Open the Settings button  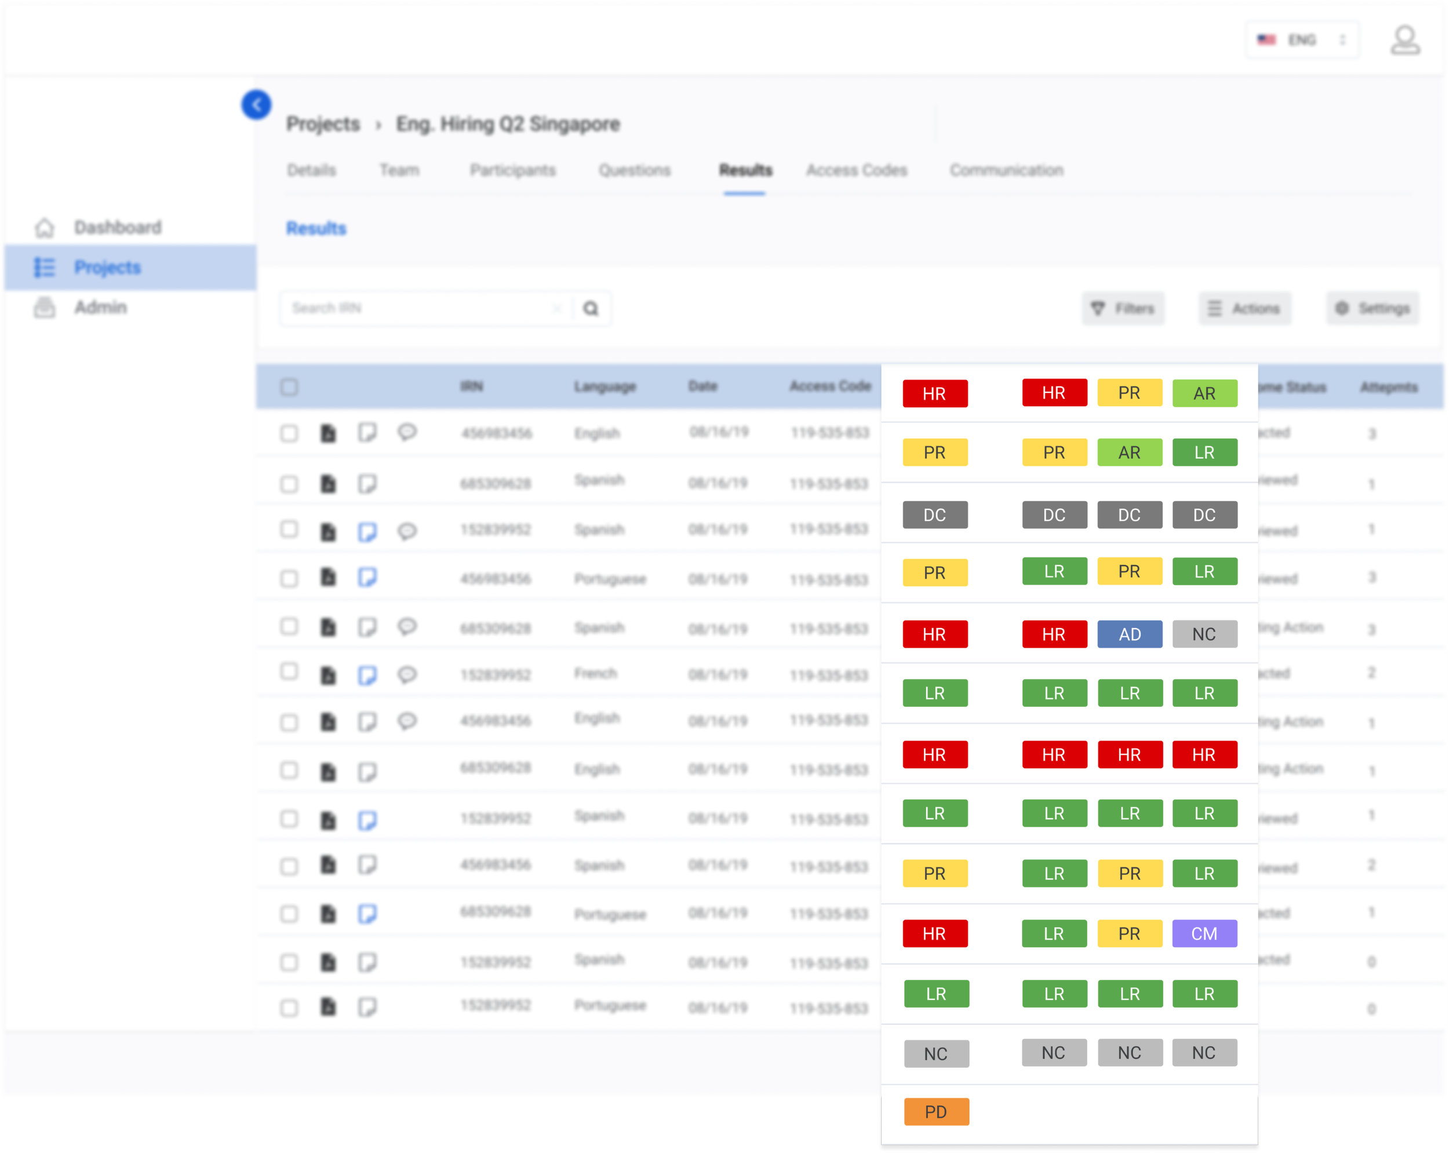pyautogui.click(x=1372, y=308)
